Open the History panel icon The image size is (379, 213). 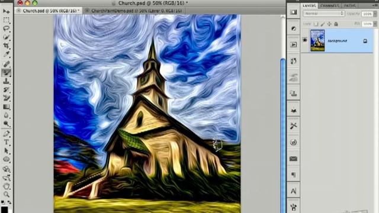point(294,61)
